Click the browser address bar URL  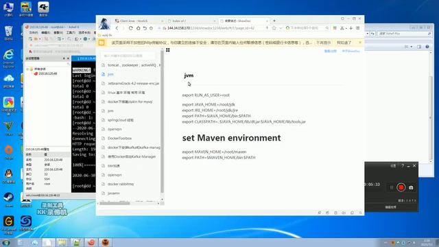coord(211,28)
